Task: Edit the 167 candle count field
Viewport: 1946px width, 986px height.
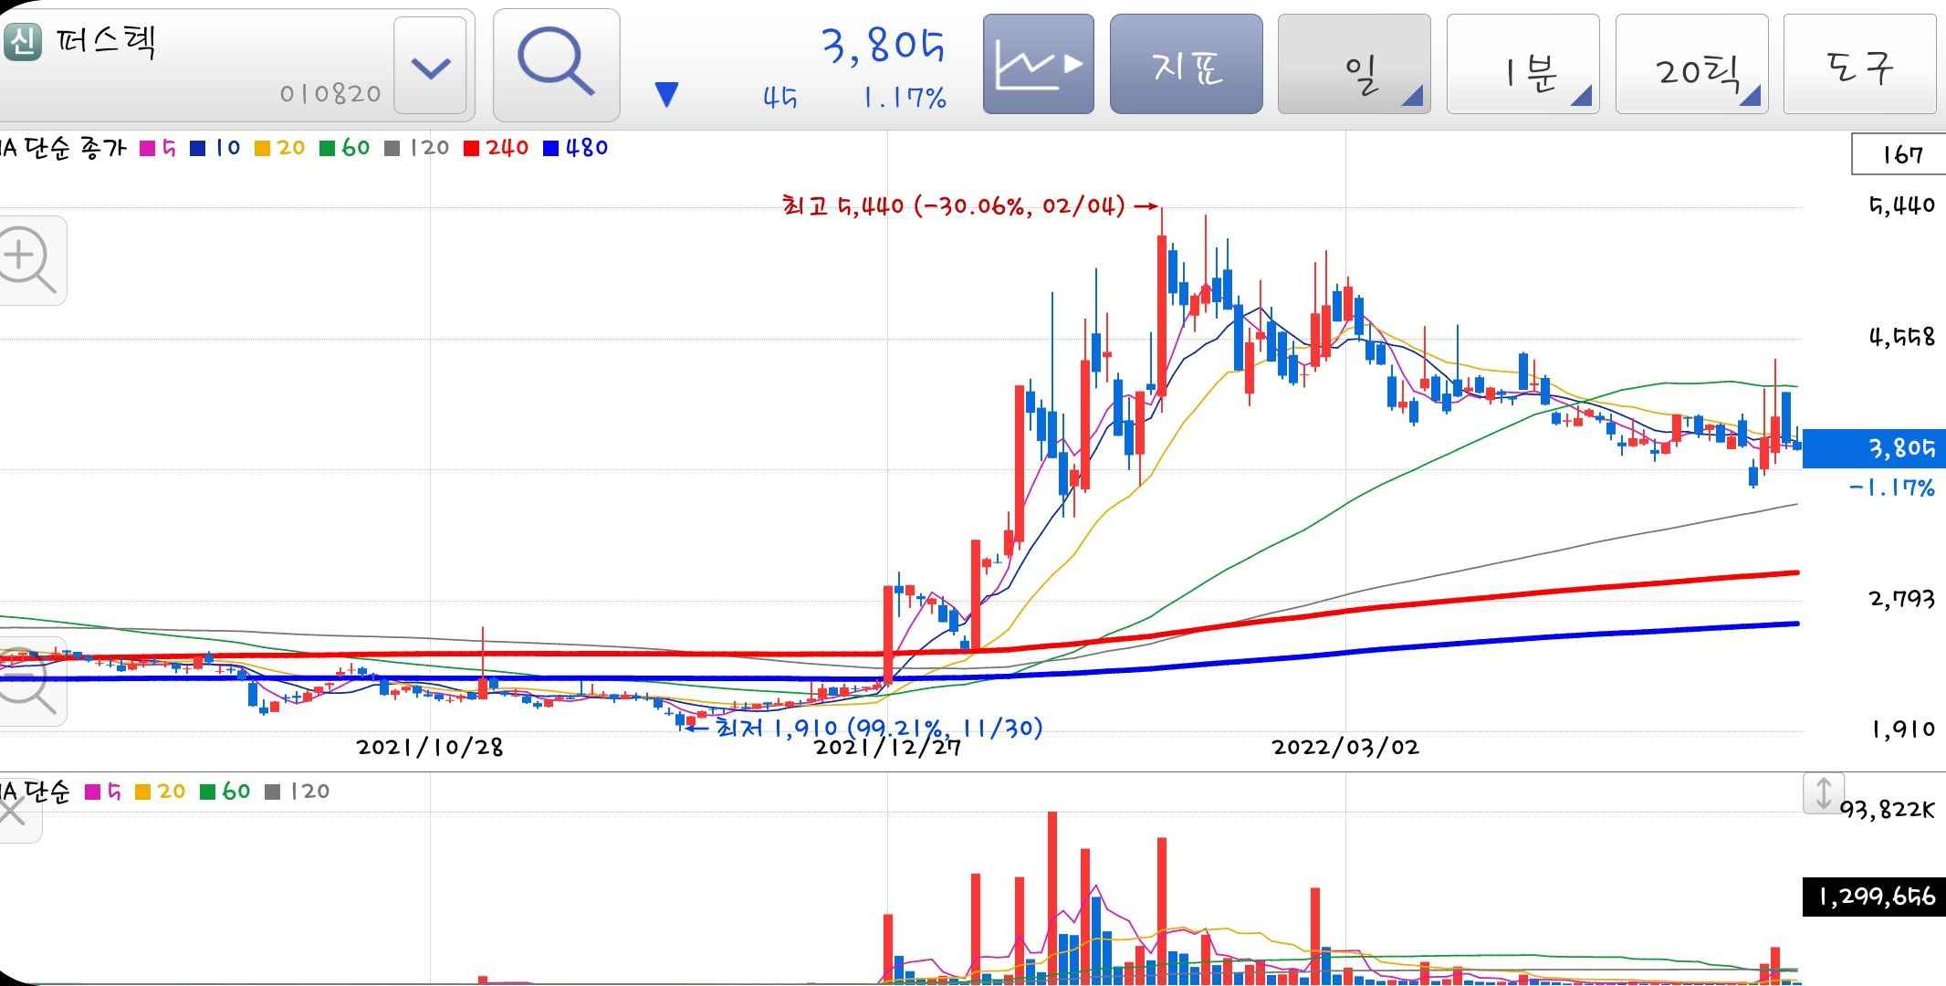Action: pyautogui.click(x=1898, y=154)
